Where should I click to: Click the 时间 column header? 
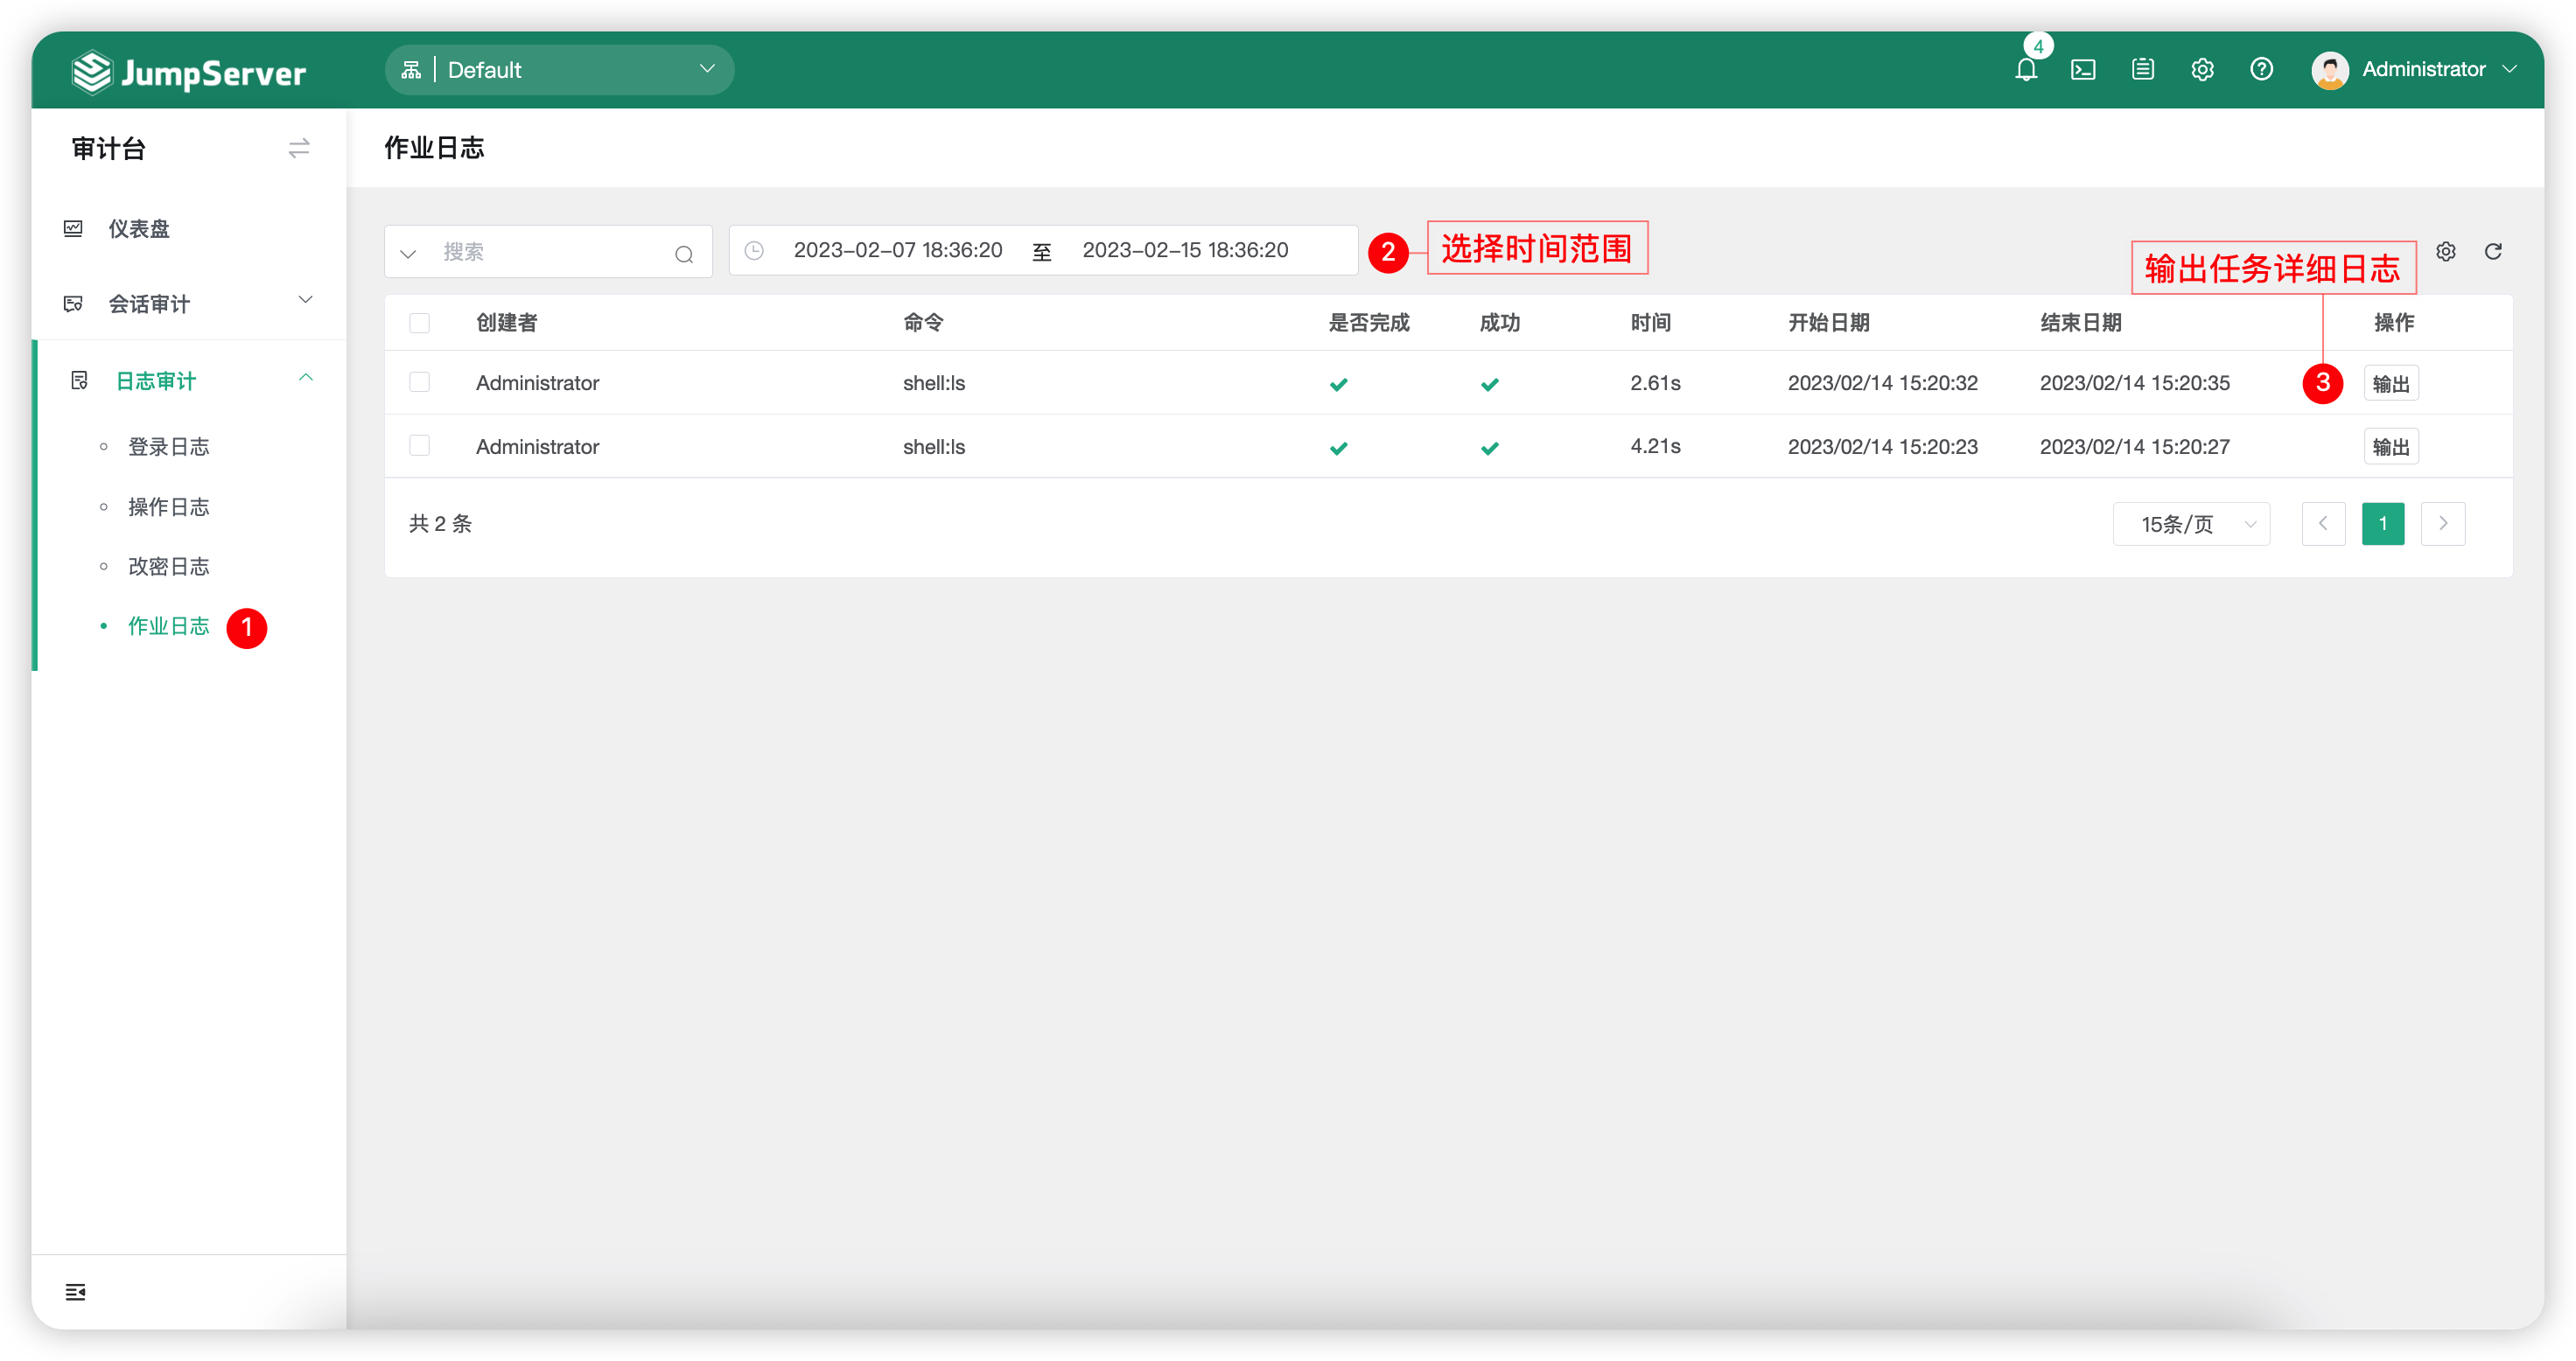click(x=1651, y=323)
